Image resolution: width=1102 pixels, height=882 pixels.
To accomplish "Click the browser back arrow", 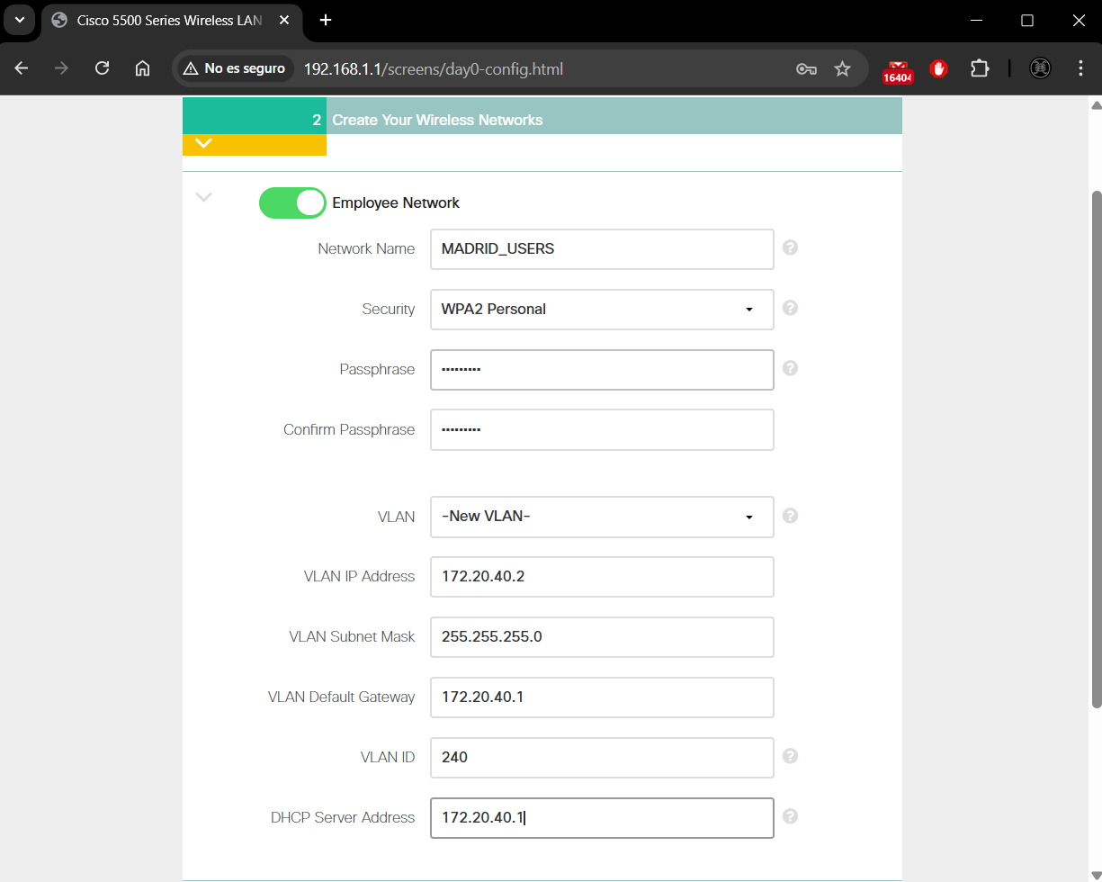I will [22, 68].
